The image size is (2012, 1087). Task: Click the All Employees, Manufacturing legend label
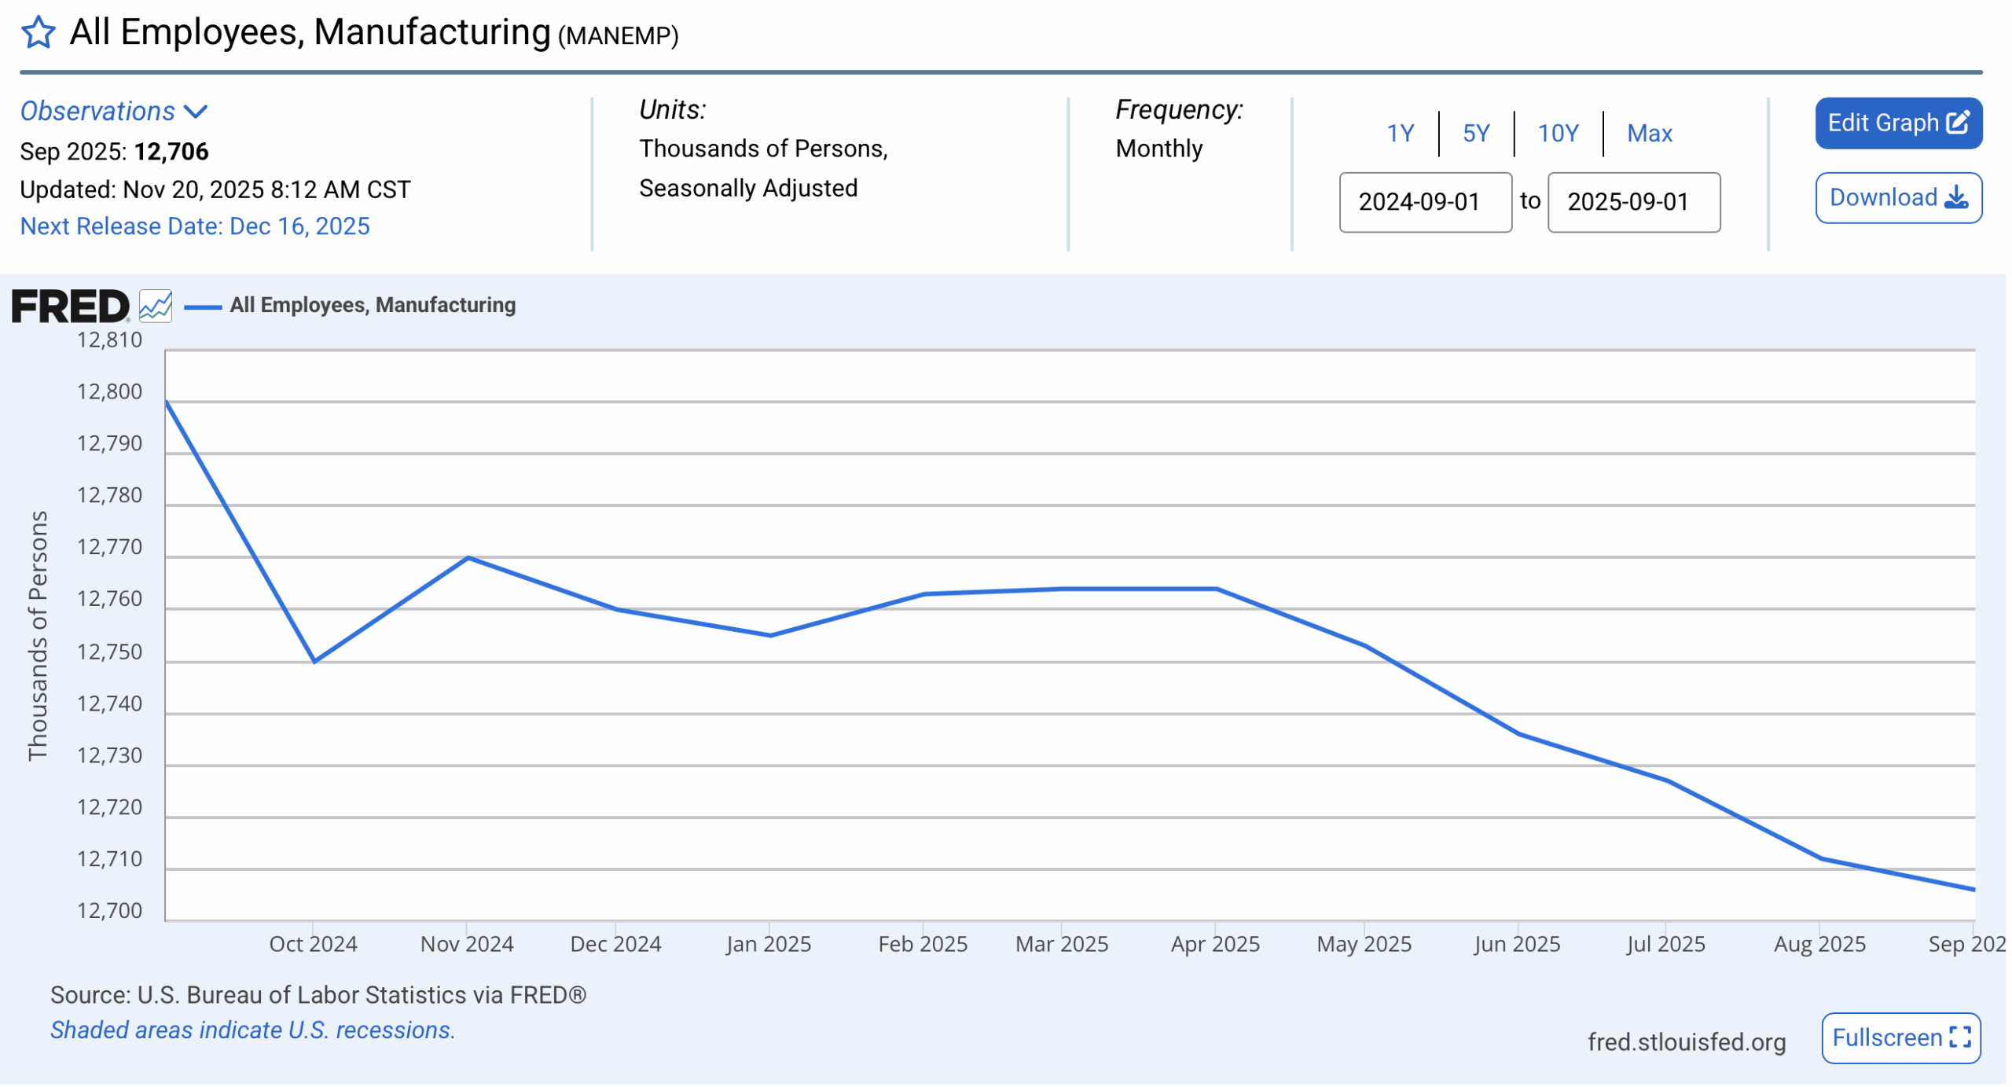click(373, 306)
